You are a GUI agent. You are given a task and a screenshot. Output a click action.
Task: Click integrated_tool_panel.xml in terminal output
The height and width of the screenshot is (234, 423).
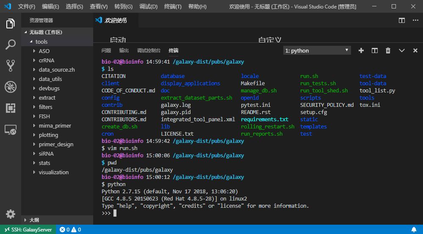198,120
